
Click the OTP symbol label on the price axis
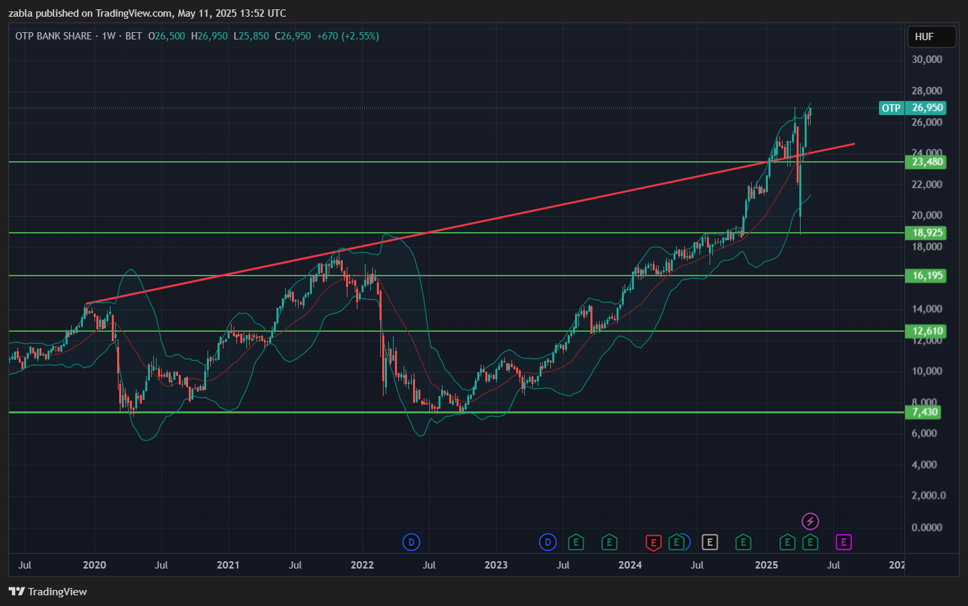click(891, 108)
